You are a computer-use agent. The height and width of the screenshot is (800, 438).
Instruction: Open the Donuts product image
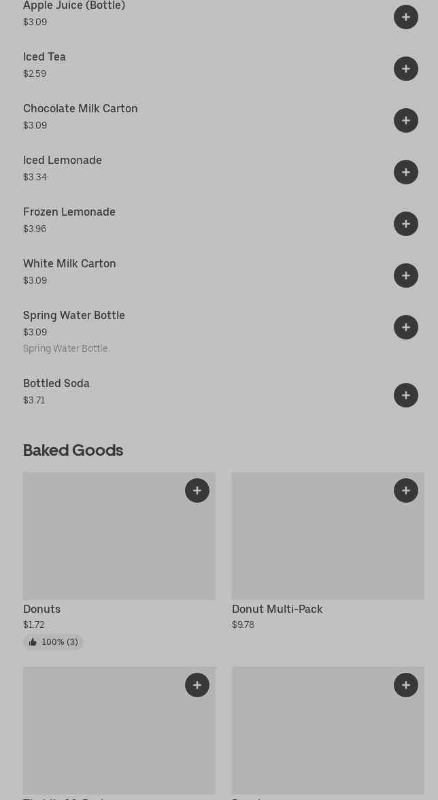[119, 544]
